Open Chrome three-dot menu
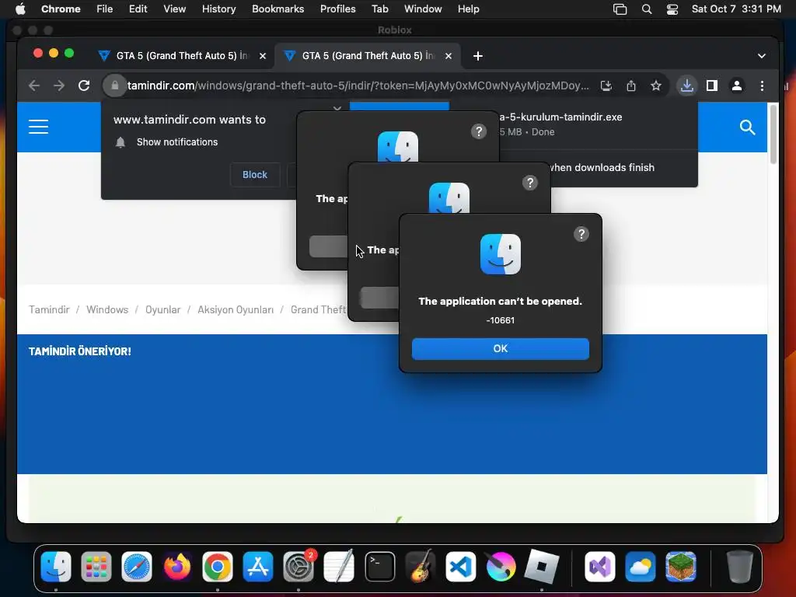This screenshot has width=796, height=597. 762,86
